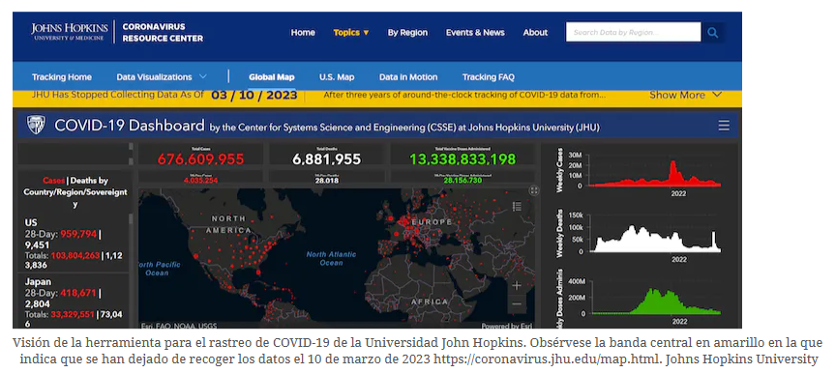Toggle the list to Cases
836x373 pixels.
tap(53, 181)
